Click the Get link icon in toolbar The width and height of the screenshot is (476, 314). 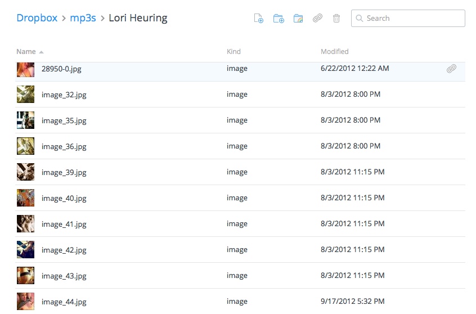tap(317, 19)
